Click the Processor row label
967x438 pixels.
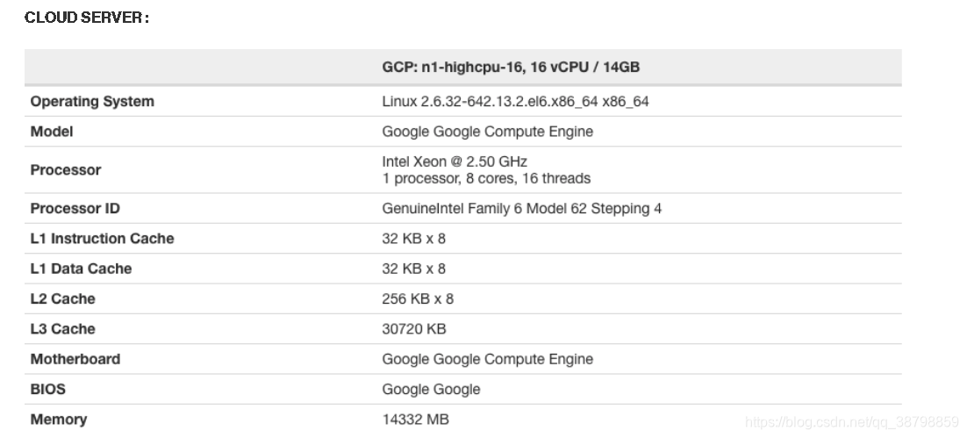pyautogui.click(x=66, y=170)
